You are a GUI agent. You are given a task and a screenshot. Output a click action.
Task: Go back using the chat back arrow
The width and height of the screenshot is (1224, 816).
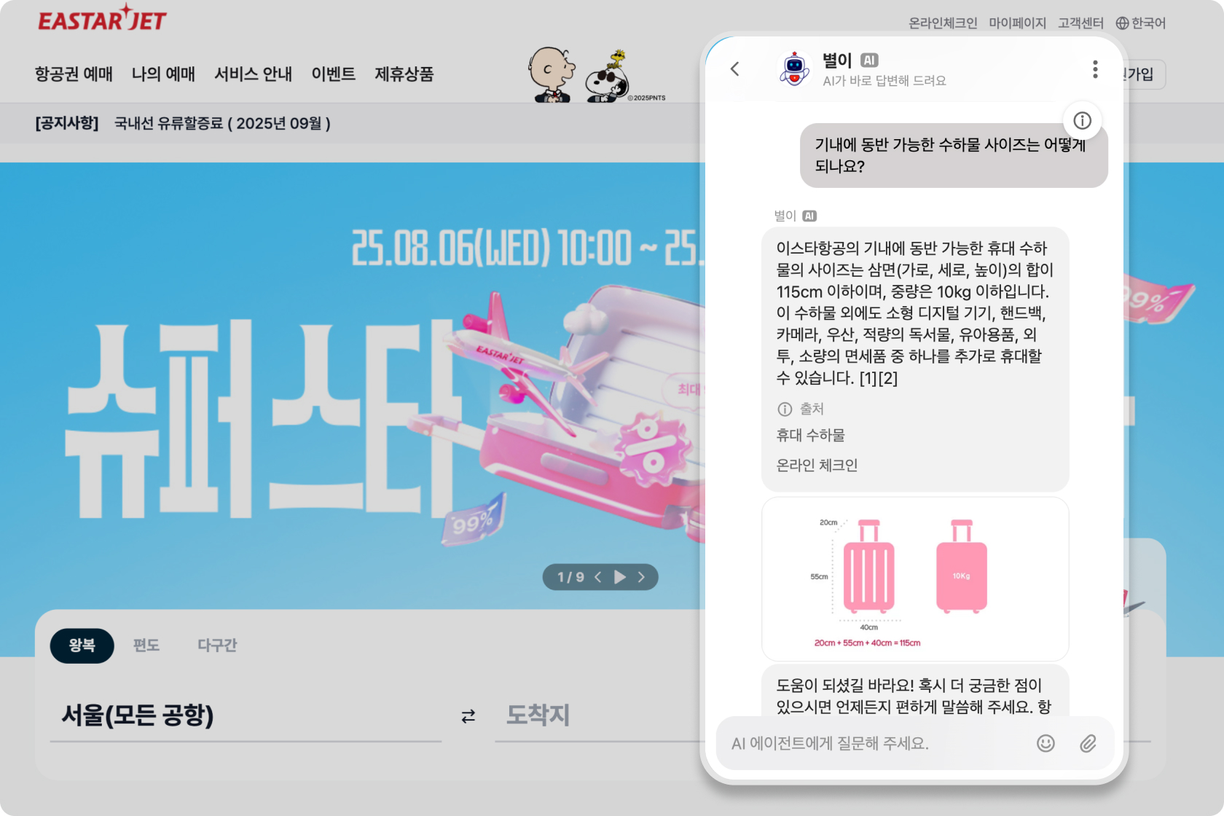[x=734, y=69]
